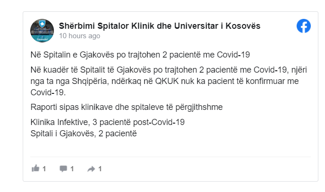The height and width of the screenshot is (192, 325).
Task: Click the comment speech bubble icon
Action: click(x=63, y=168)
